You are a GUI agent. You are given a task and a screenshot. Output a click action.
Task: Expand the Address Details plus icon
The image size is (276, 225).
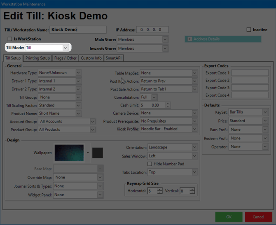190,39
